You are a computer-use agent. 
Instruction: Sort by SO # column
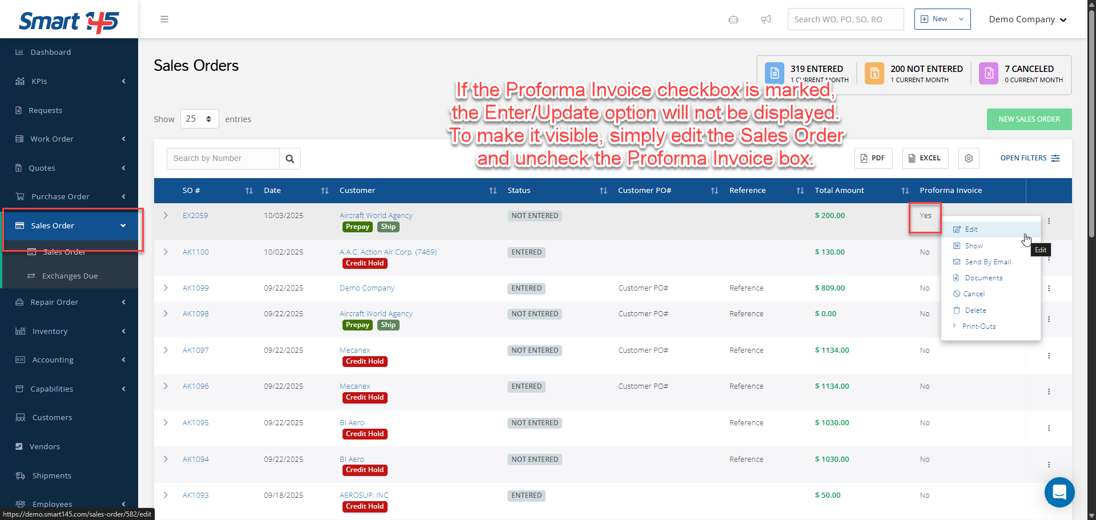(249, 191)
